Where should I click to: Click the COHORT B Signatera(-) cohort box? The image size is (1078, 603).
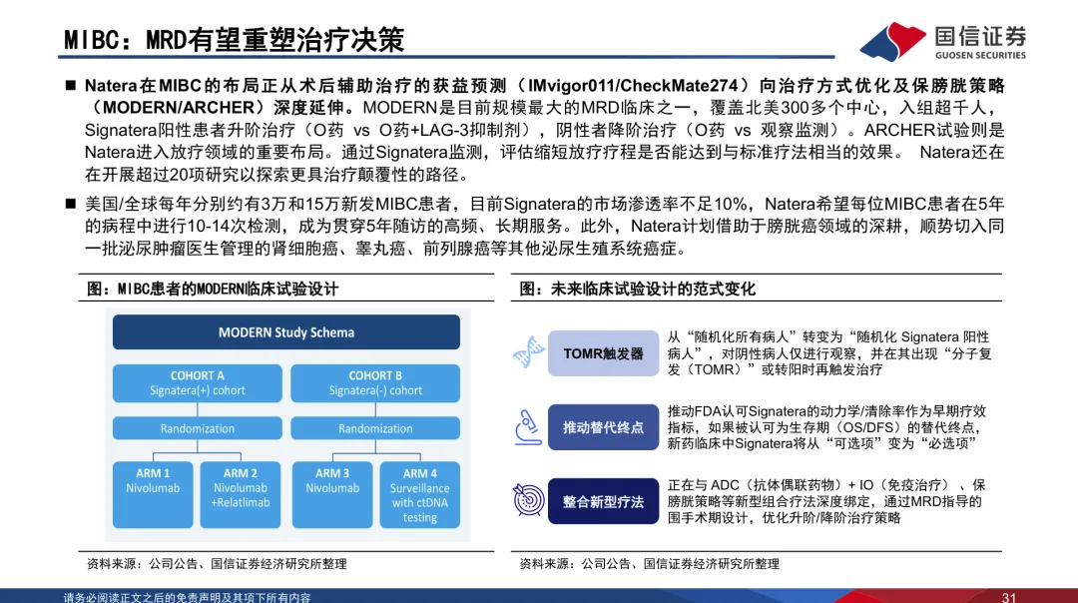click(x=375, y=383)
